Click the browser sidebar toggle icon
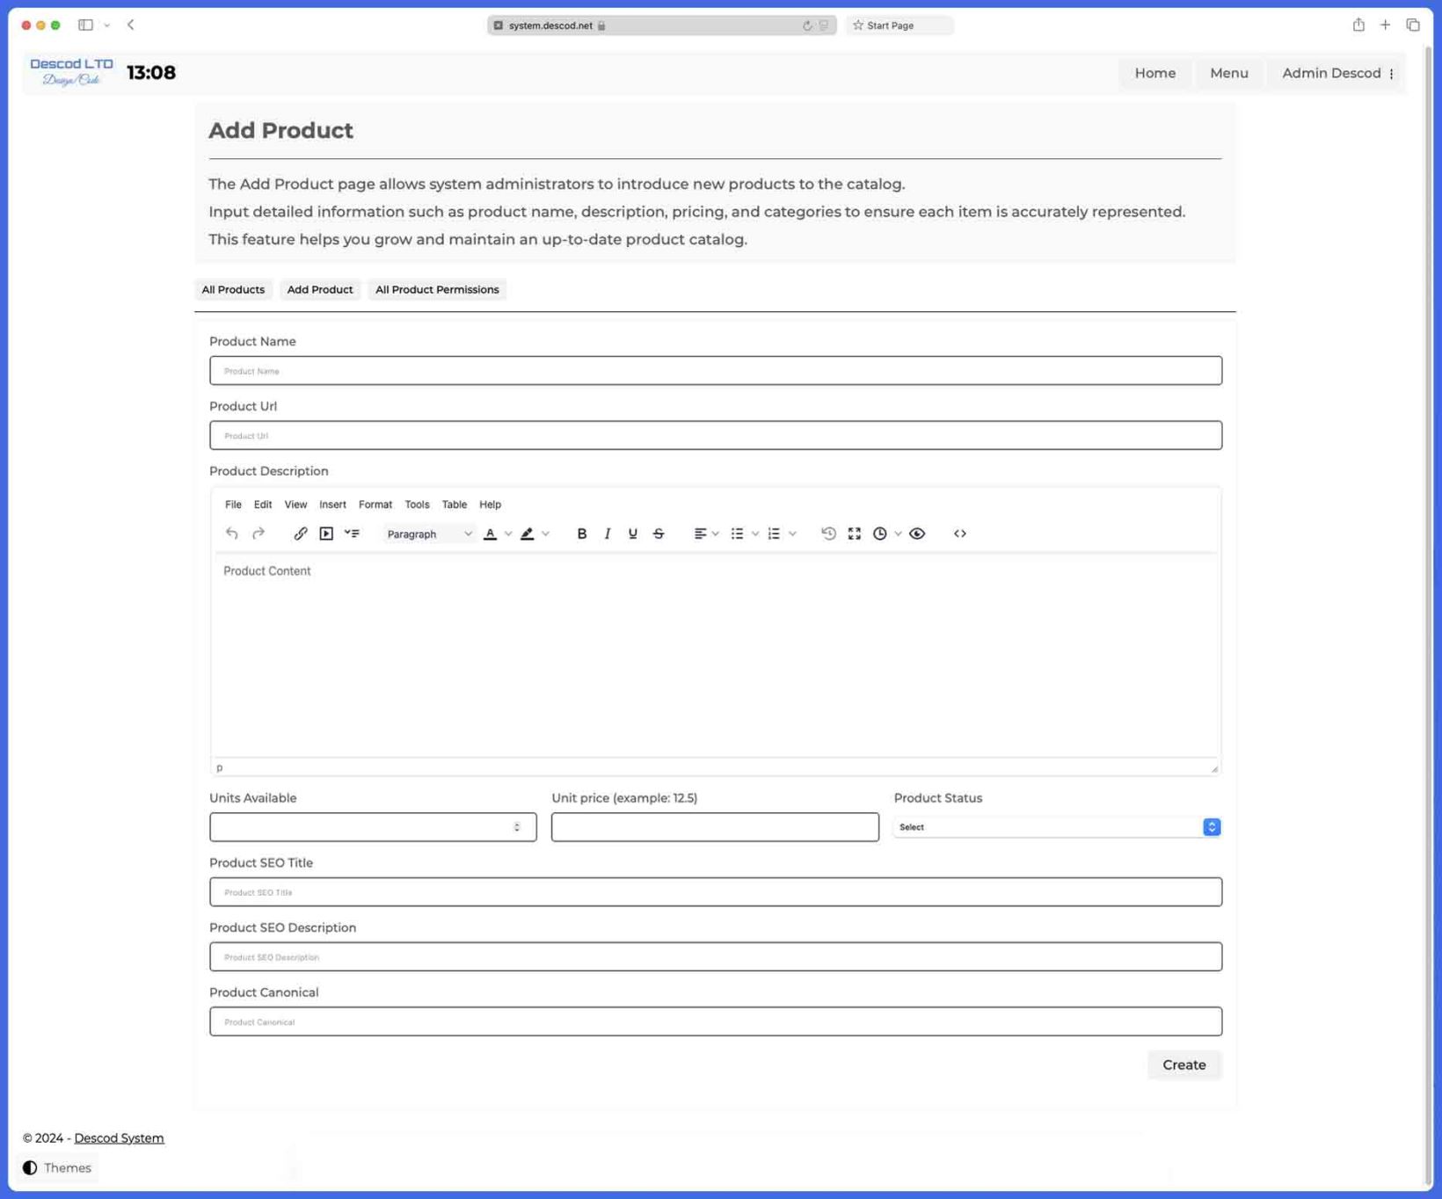The width and height of the screenshot is (1442, 1199). click(x=85, y=25)
